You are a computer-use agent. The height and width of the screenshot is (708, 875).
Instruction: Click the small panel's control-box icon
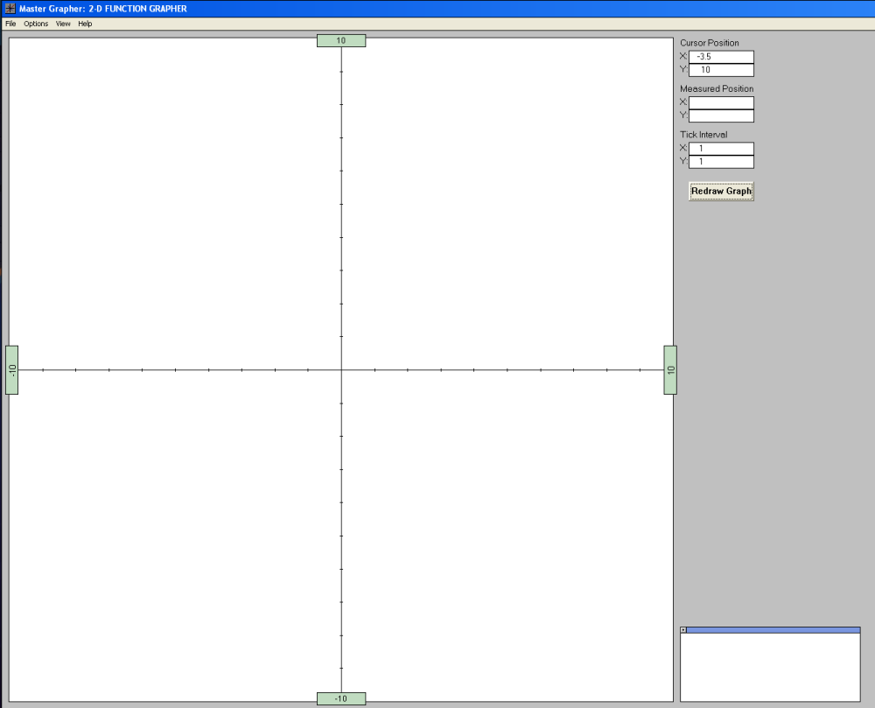(x=683, y=630)
